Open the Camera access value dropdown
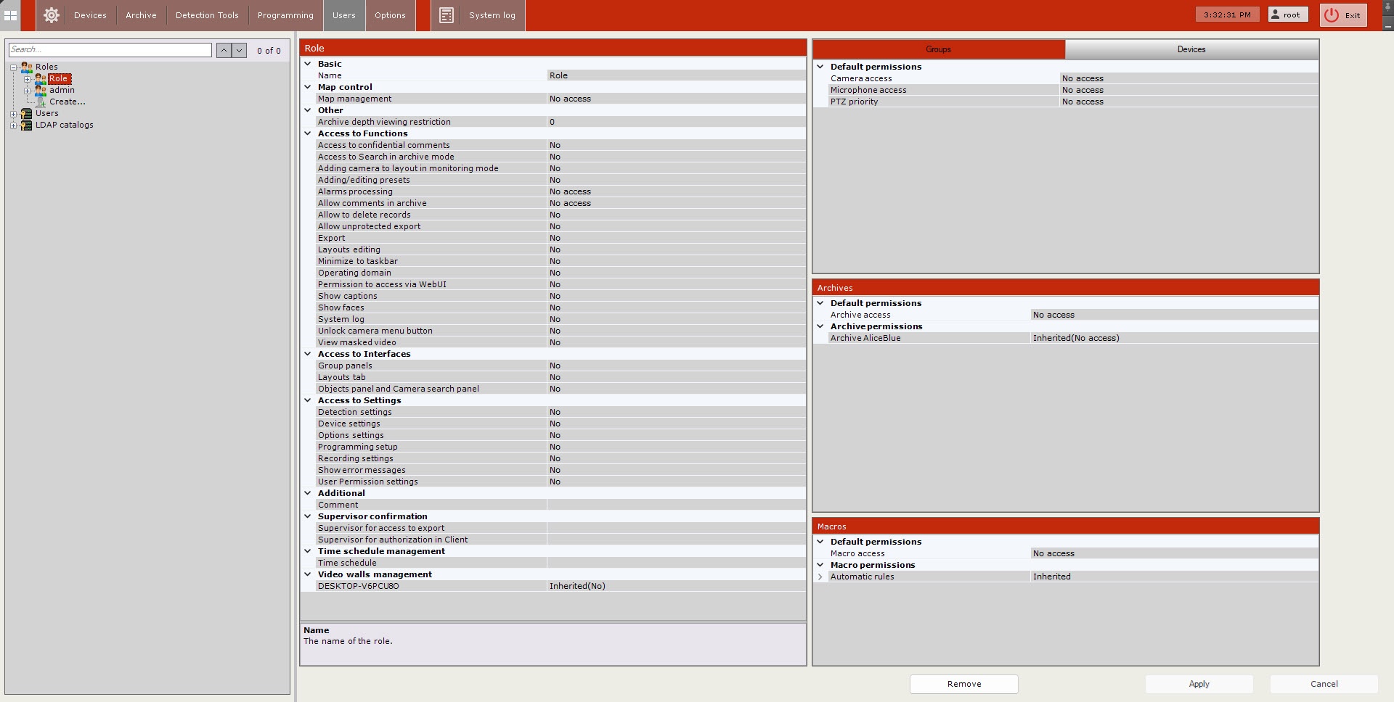 (1188, 78)
